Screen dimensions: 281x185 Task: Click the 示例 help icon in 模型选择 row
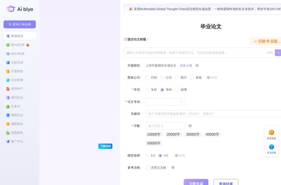177,155
